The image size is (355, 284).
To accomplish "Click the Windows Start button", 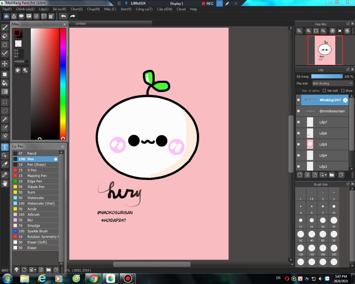I will pos(7,278).
